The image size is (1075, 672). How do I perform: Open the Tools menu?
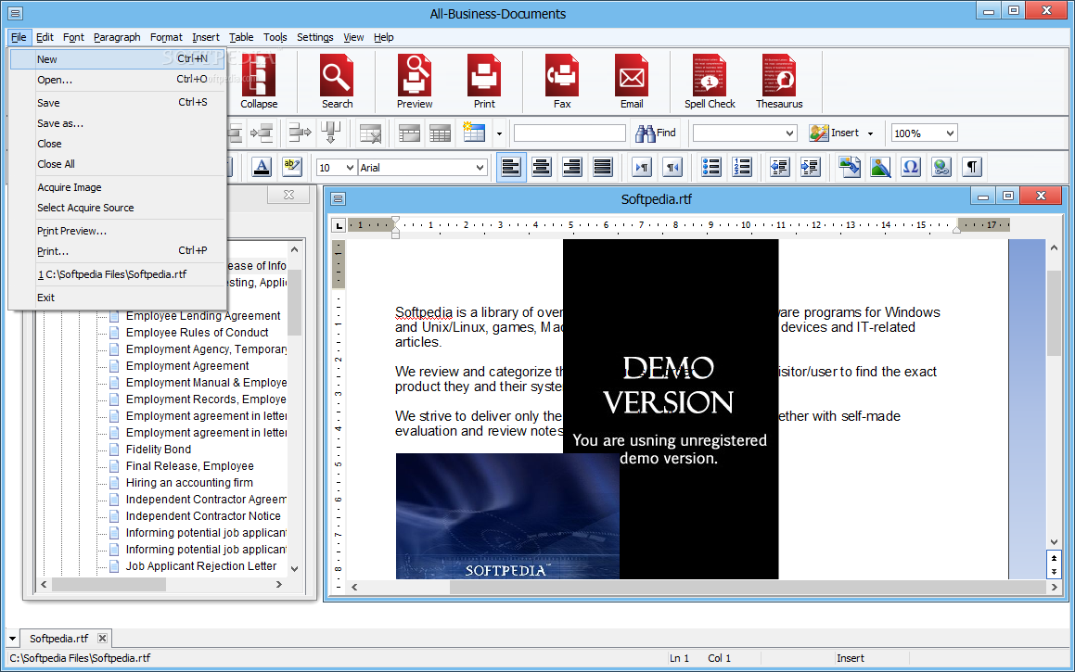coord(275,37)
